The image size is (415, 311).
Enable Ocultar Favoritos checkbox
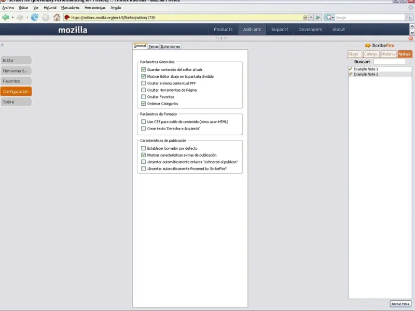(144, 97)
